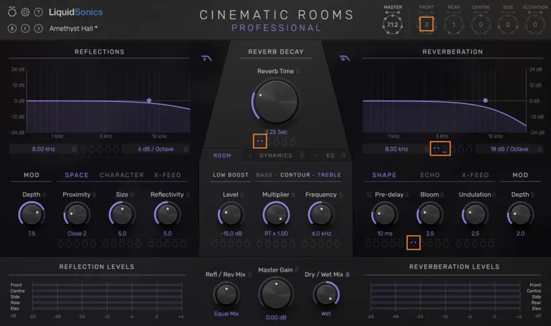Toggle the A/B compare button
Viewport: 551px width, 326px height.
point(12,28)
